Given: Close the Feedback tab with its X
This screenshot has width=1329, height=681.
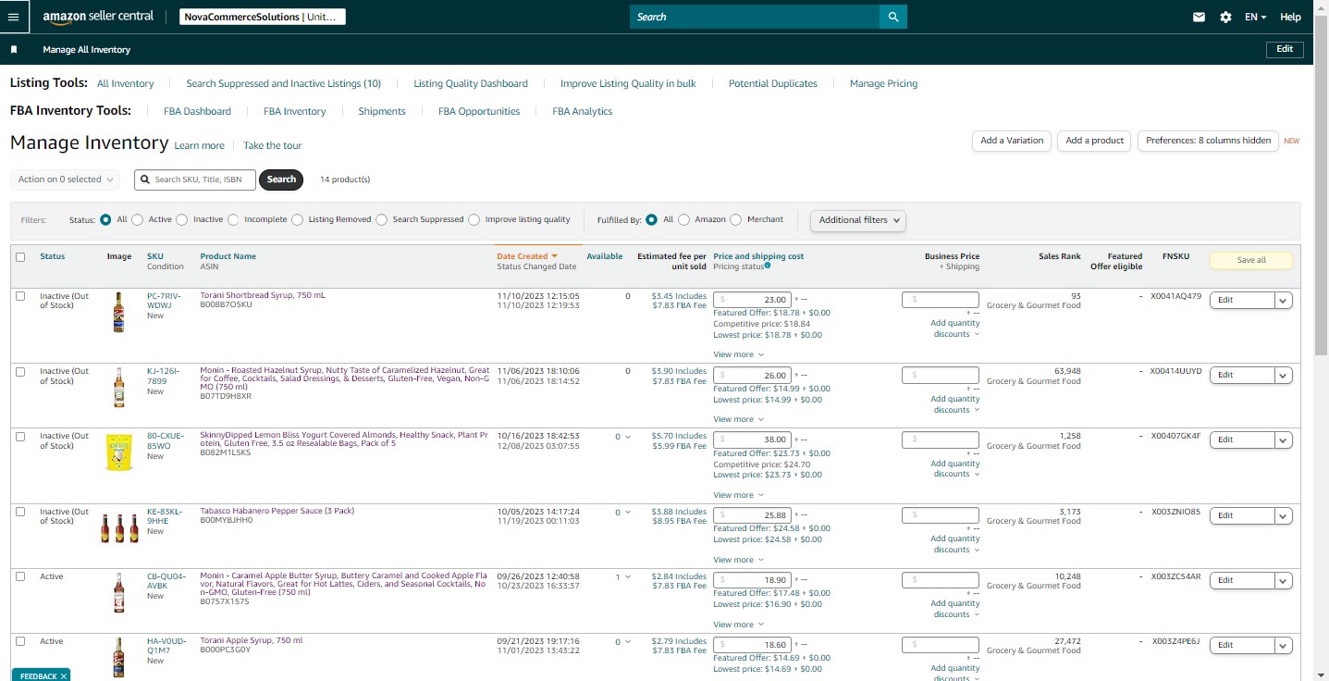Looking at the screenshot, I should [x=64, y=676].
